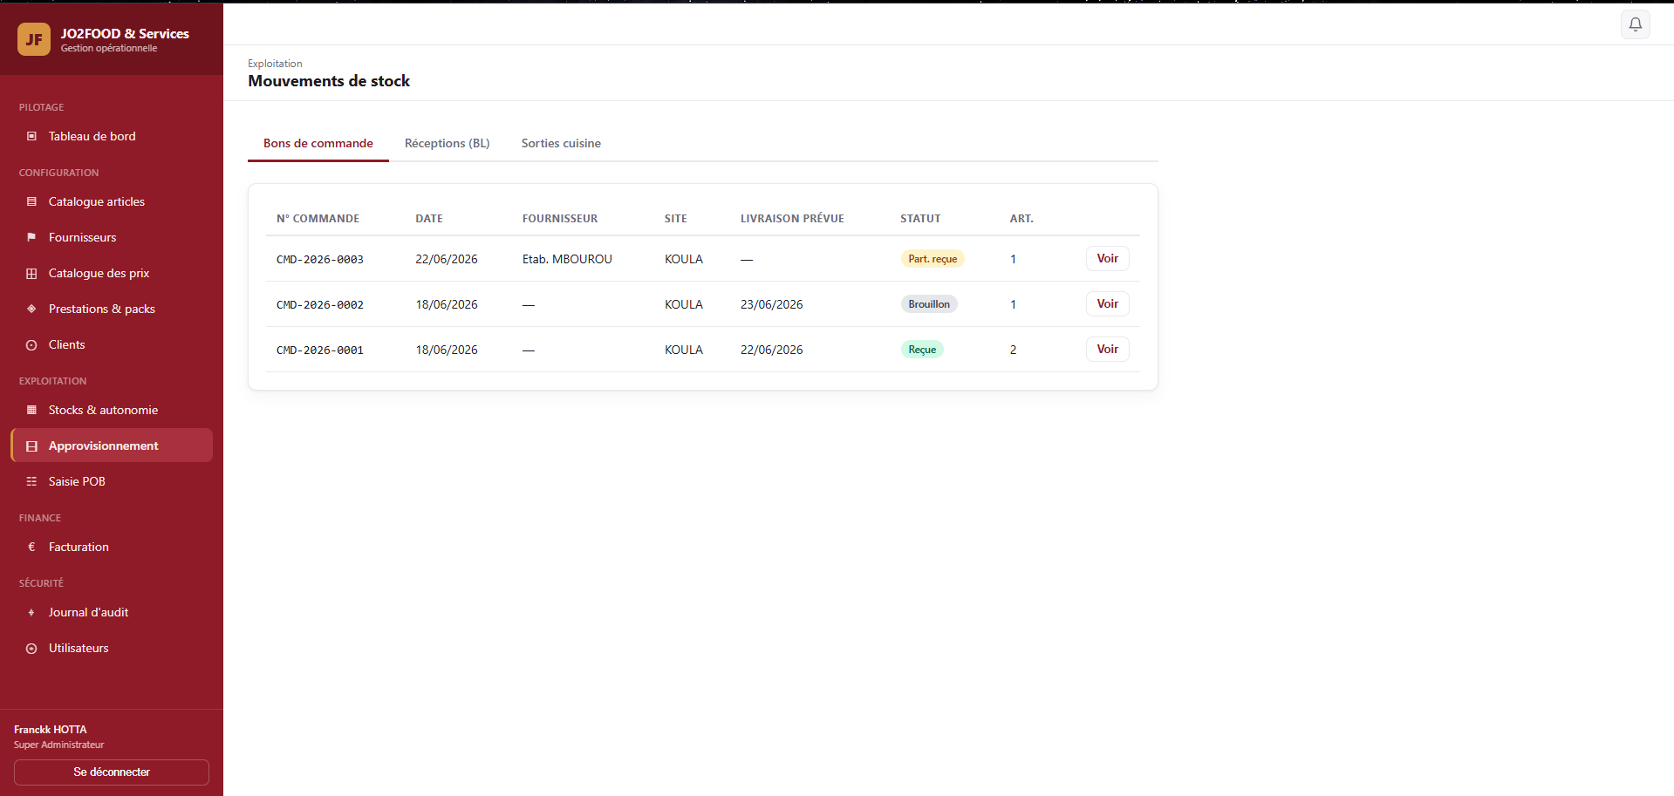
Task: Click the DATE column header
Action: 429,219
